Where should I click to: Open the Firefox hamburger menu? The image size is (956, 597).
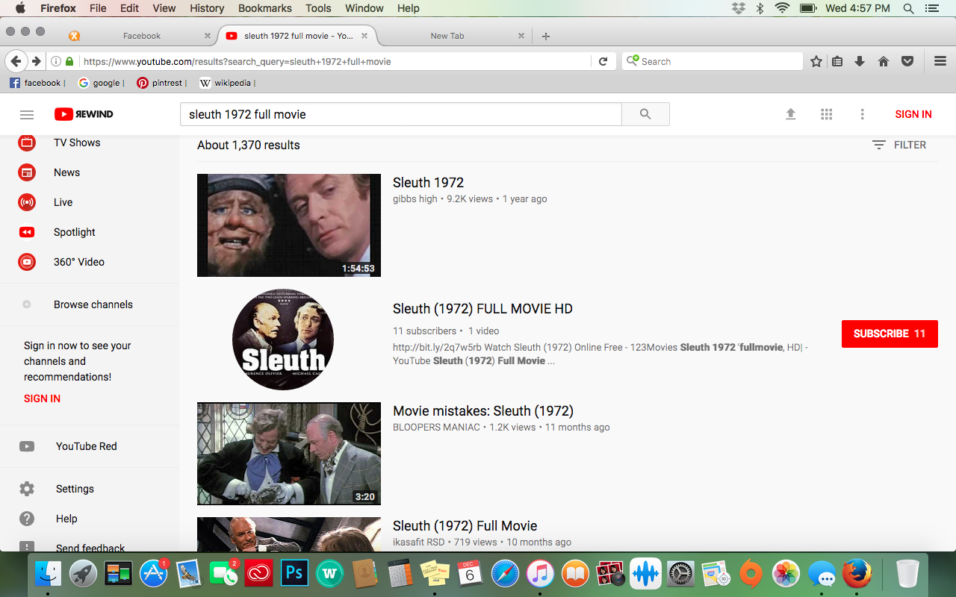click(940, 61)
